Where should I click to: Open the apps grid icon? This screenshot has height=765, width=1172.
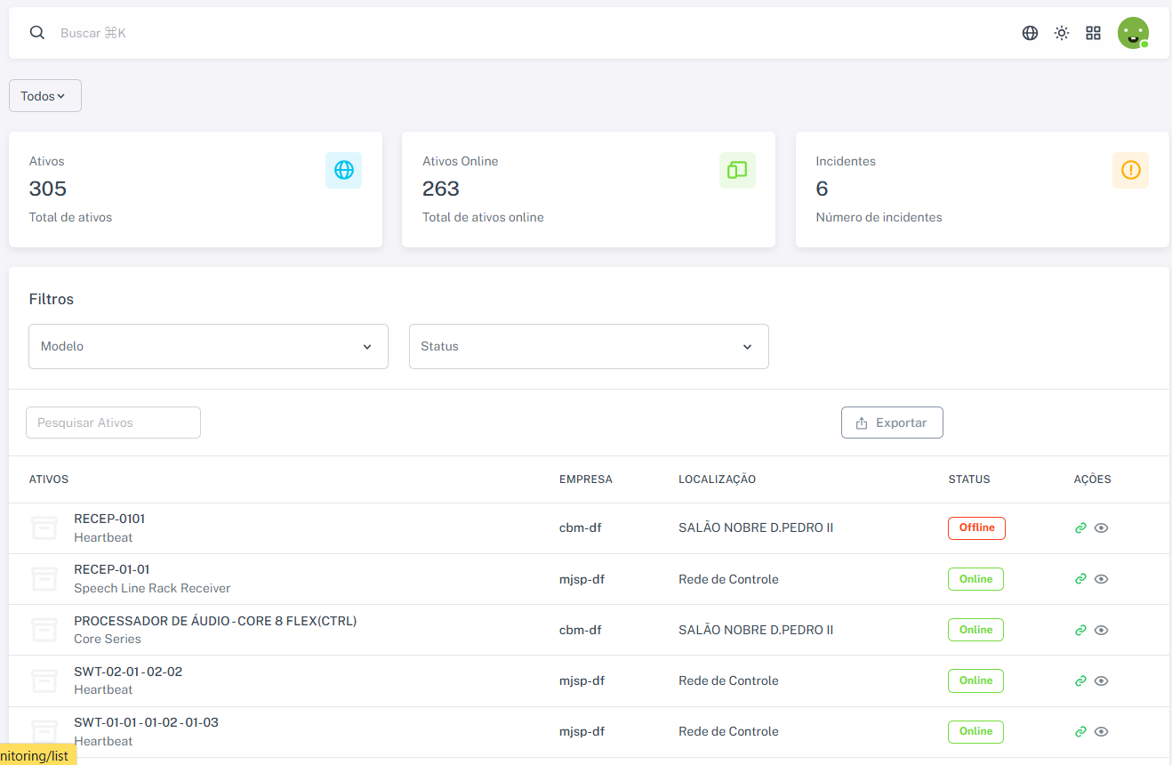pos(1094,33)
